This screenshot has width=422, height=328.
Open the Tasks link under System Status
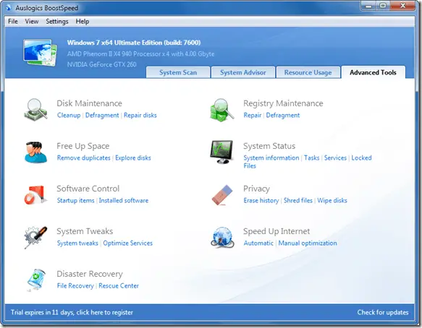(312, 157)
